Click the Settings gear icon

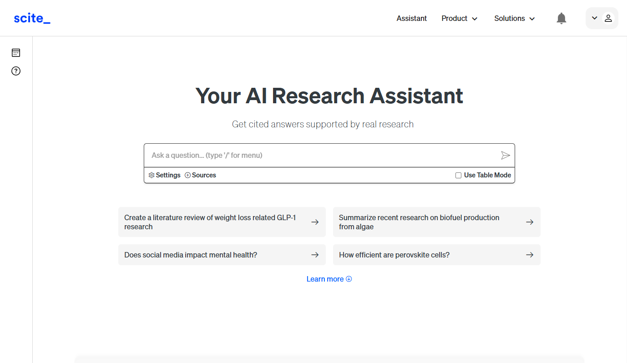click(152, 175)
